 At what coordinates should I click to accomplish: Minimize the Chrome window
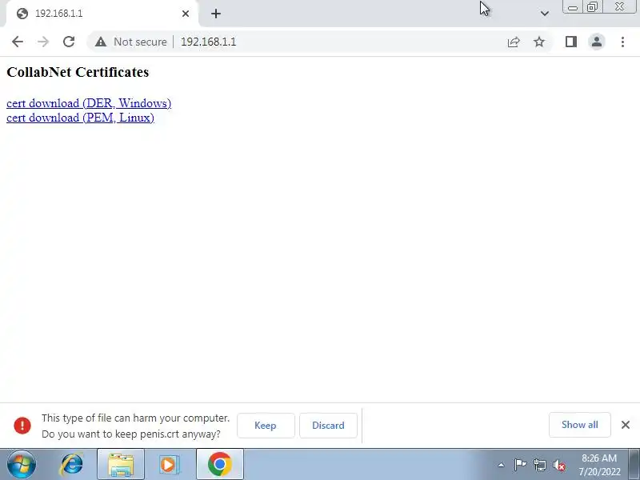pos(572,7)
